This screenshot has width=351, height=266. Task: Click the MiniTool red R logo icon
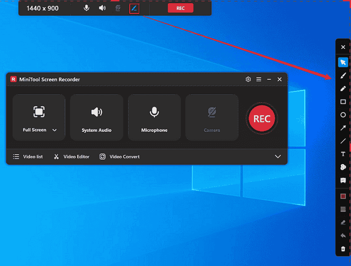point(13,79)
